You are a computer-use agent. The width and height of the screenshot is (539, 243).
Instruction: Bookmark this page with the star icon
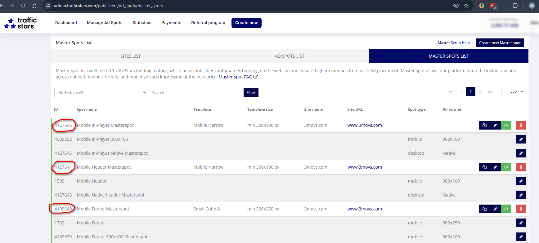[x=466, y=6]
